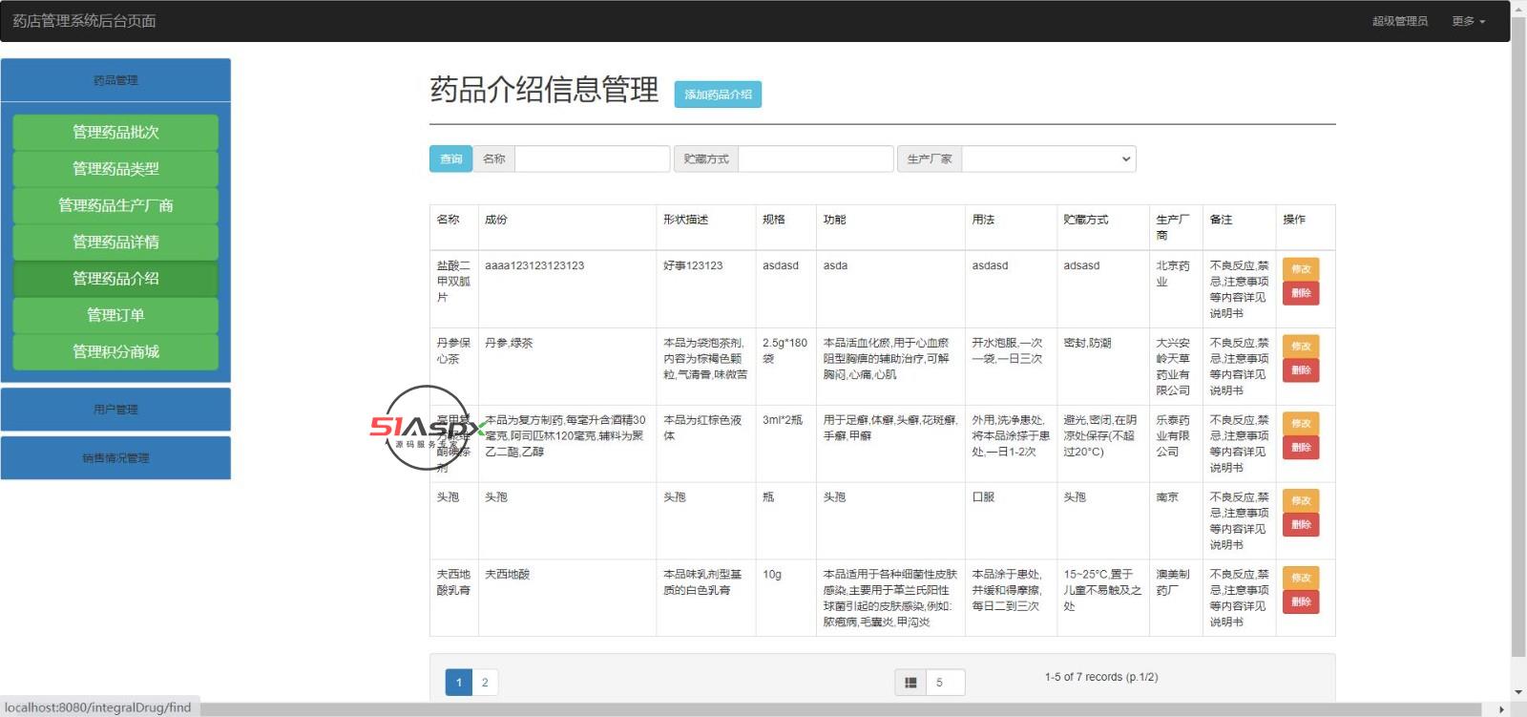Expand the 销售情况管理 panel
Viewport: 1527px width, 717px height.
[x=115, y=458]
